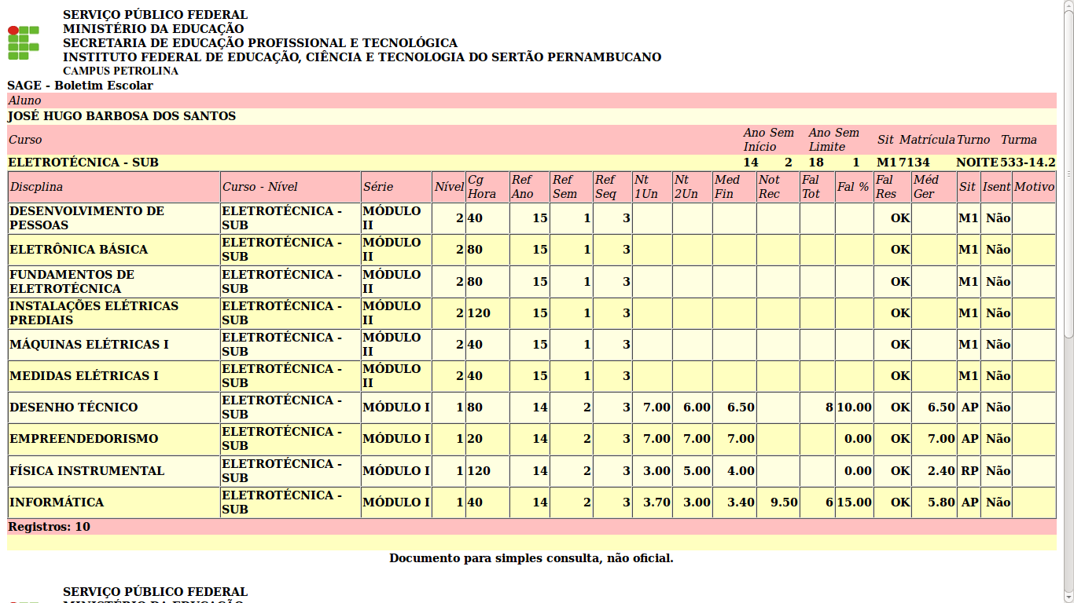Click the Registros: 10 footer text
1074x603 pixels.
pos(49,527)
